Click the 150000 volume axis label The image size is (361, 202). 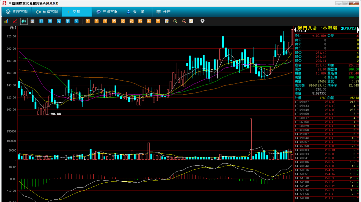coord(11,132)
